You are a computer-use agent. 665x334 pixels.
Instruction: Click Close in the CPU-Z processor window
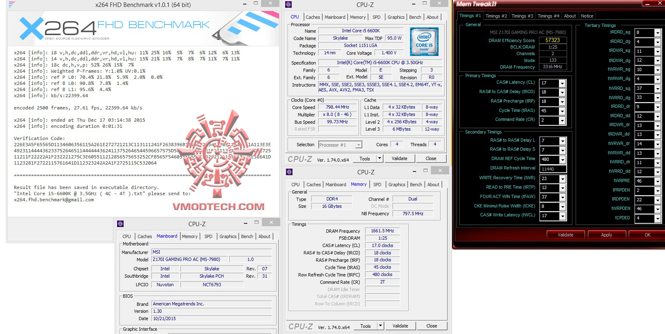click(431, 158)
